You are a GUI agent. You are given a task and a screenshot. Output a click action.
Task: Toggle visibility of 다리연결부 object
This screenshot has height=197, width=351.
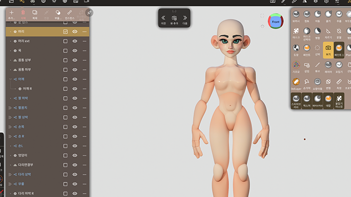pos(75,165)
